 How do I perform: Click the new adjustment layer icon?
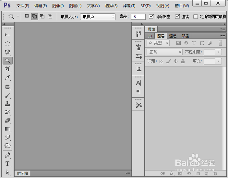[x=189, y=173]
